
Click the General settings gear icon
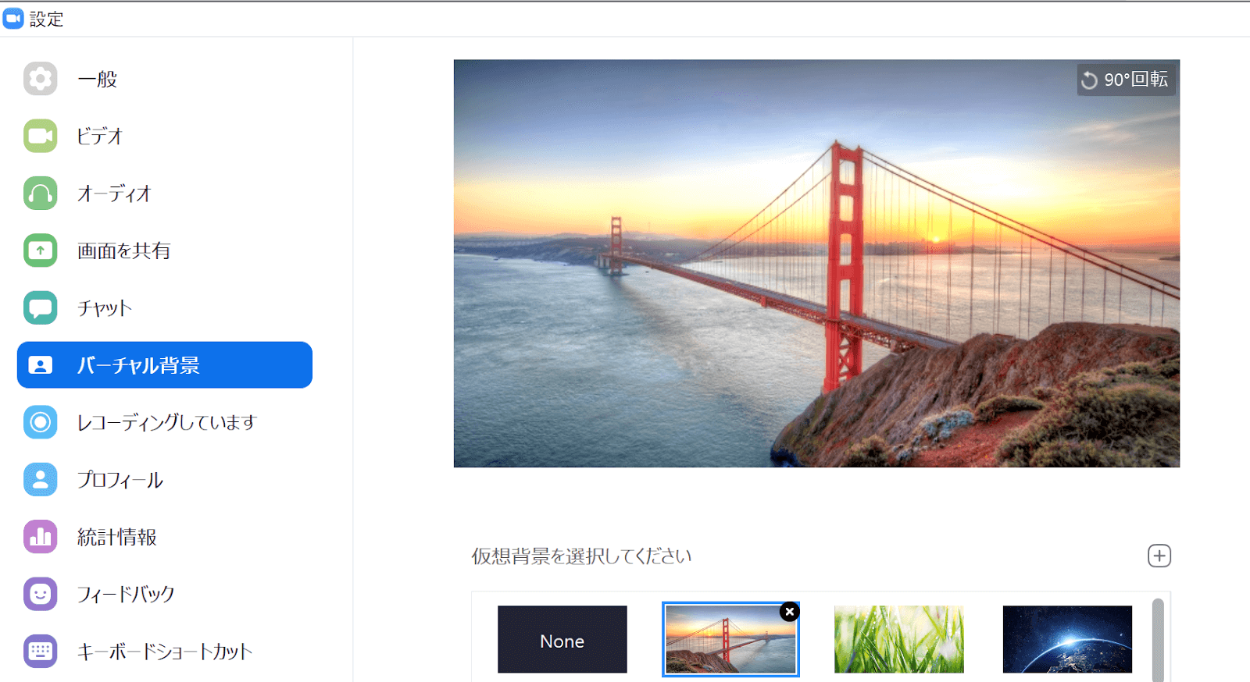coord(40,79)
